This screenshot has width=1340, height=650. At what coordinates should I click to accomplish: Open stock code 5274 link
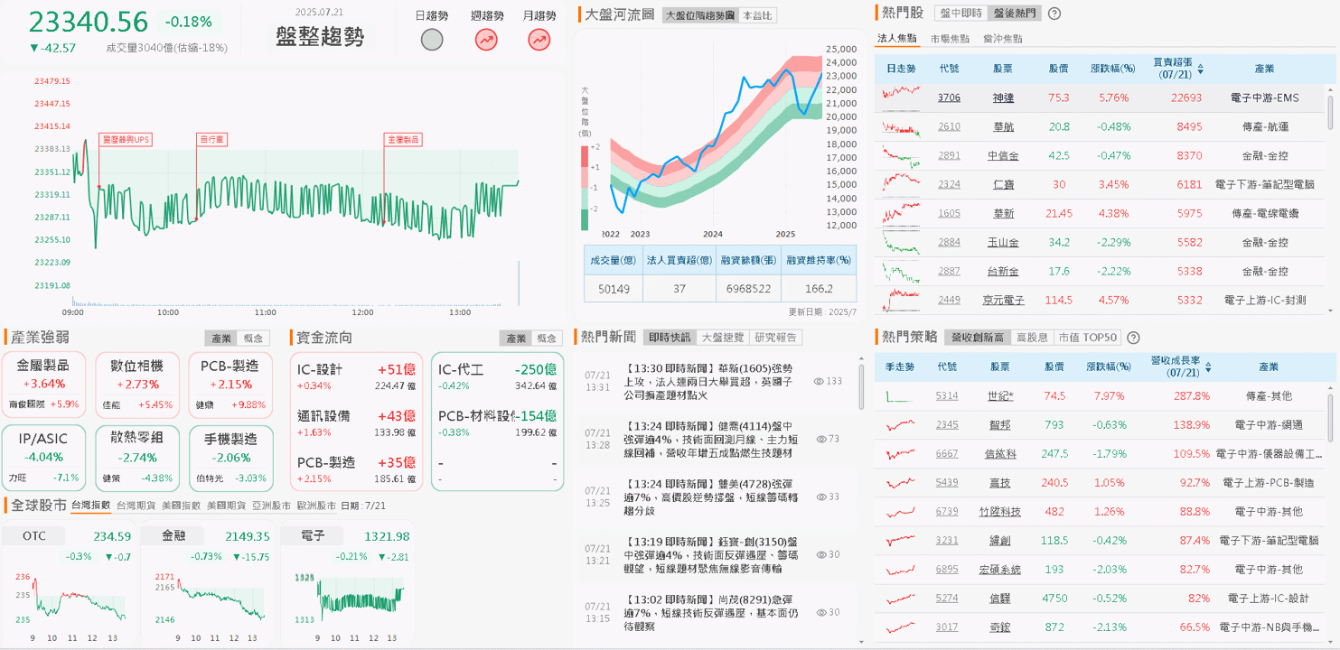(947, 598)
